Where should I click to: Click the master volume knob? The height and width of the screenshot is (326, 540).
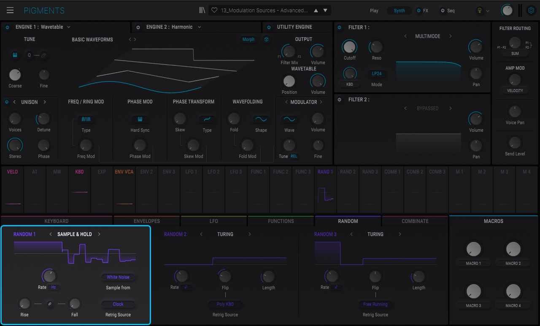pyautogui.click(x=507, y=11)
